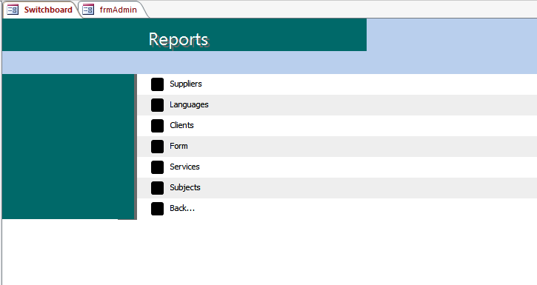
Task: Open the Services report label
Action: (x=184, y=167)
